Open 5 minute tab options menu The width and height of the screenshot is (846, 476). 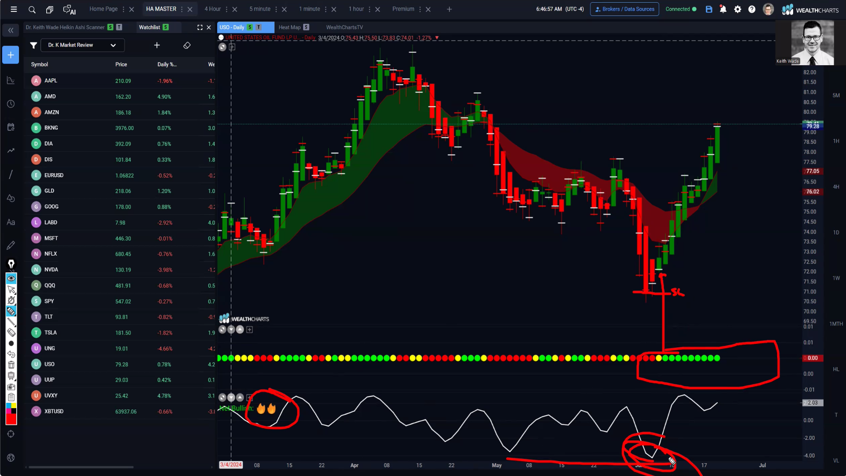pyautogui.click(x=276, y=9)
